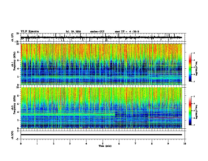Click the "start UT = 4:30:0" text
208x161 pixels.
pyautogui.click(x=127, y=32)
